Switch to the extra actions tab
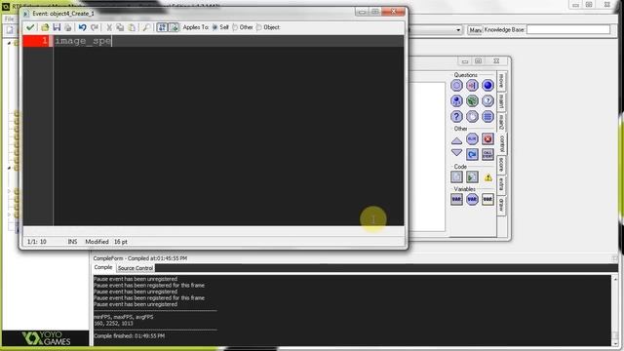 (x=501, y=184)
